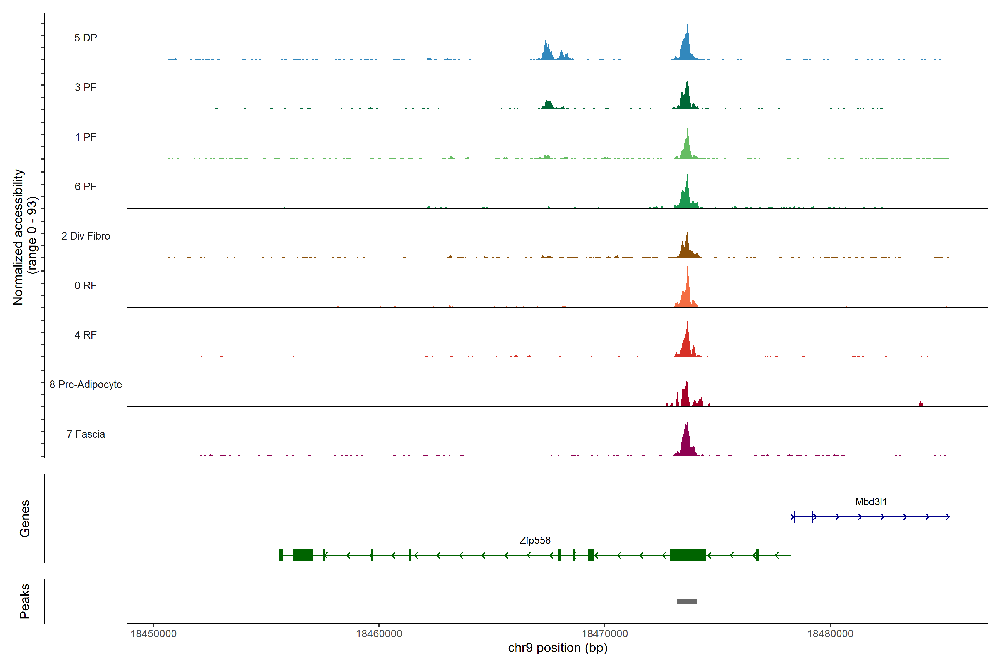Click the Mbd3l1 gene name
Viewport: 1001px width, 667px height.
871,502
